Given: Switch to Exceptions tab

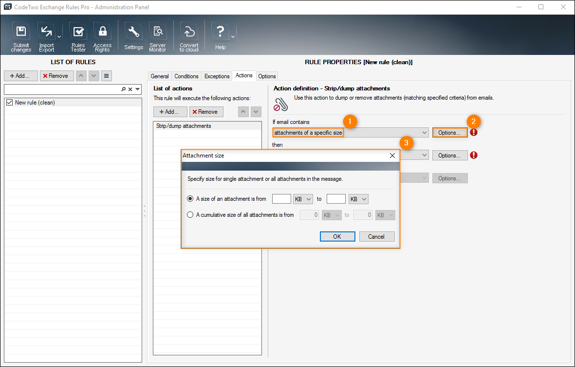Looking at the screenshot, I should (x=217, y=76).
